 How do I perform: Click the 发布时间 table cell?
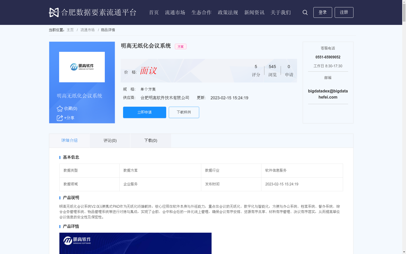(x=231, y=184)
